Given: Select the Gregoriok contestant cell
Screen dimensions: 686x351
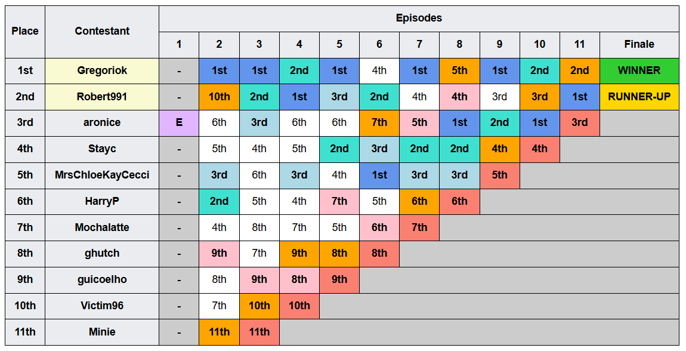Looking at the screenshot, I should (x=102, y=70).
